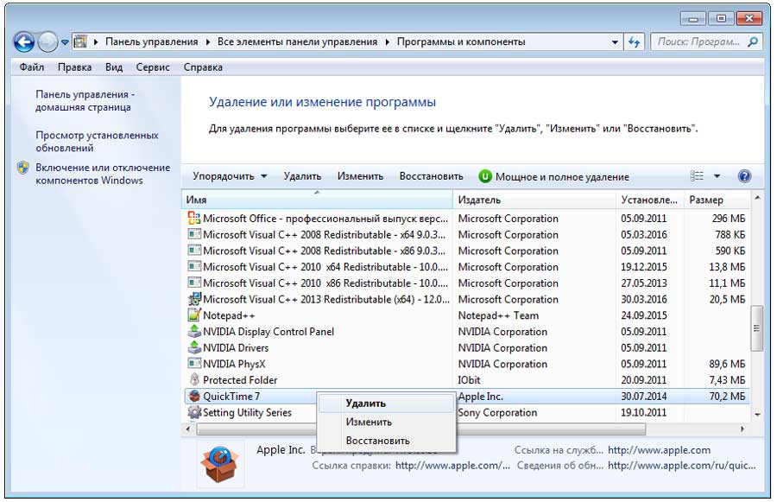Click the green IObit uninstaller icon

(x=485, y=176)
